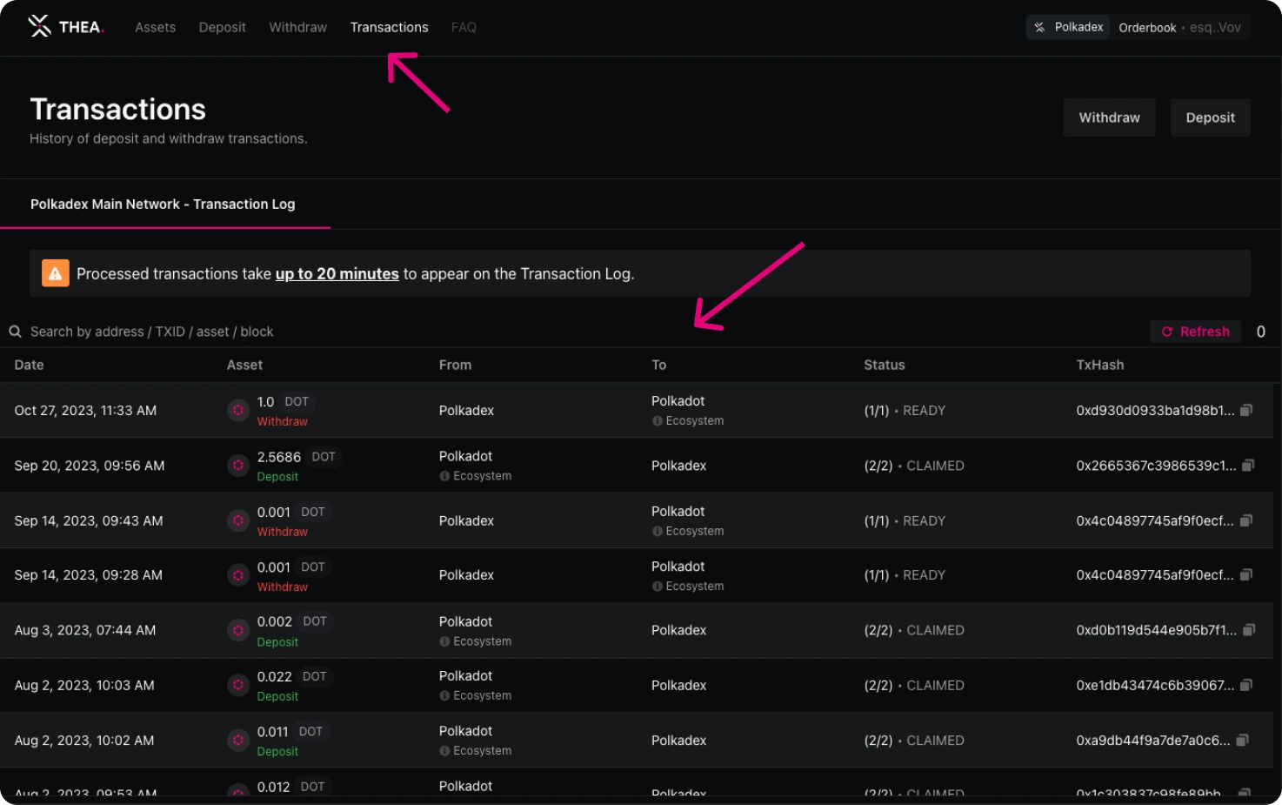1282x805 pixels.
Task: Copy TxHash 0x2665367c3986539c1
Action: click(x=1248, y=466)
